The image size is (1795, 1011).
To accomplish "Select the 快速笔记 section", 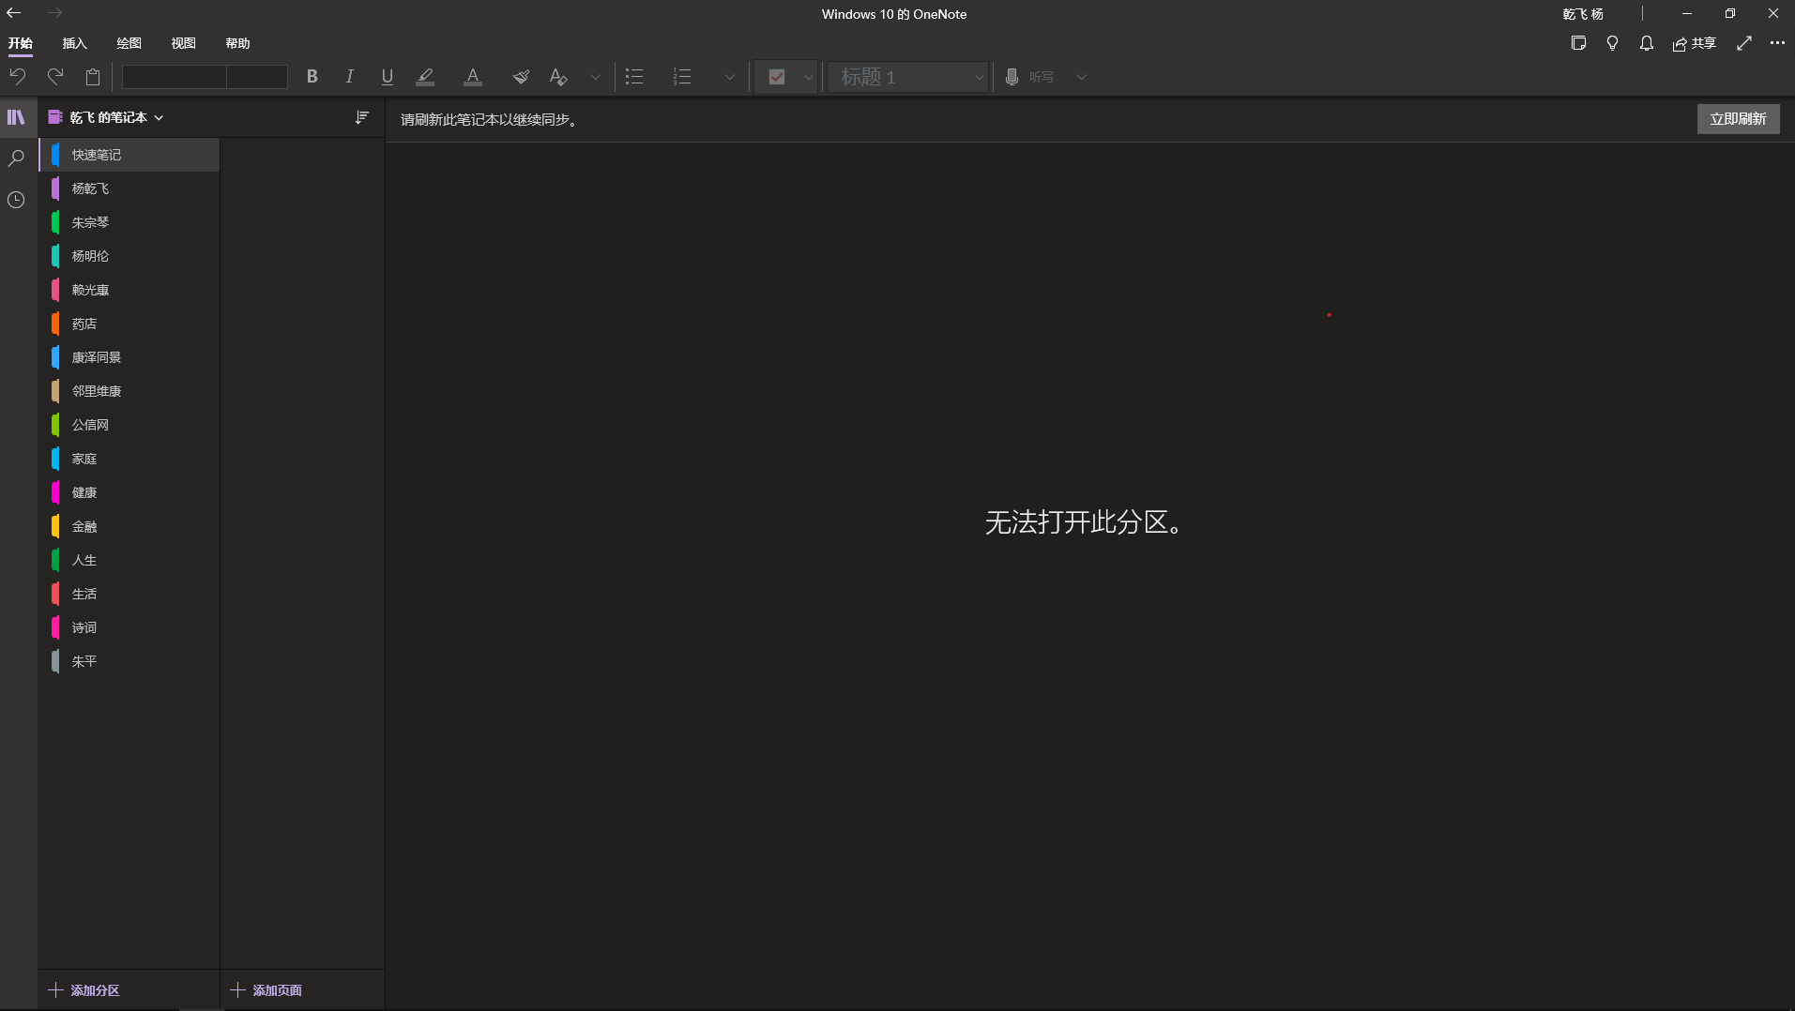I will (x=129, y=155).
